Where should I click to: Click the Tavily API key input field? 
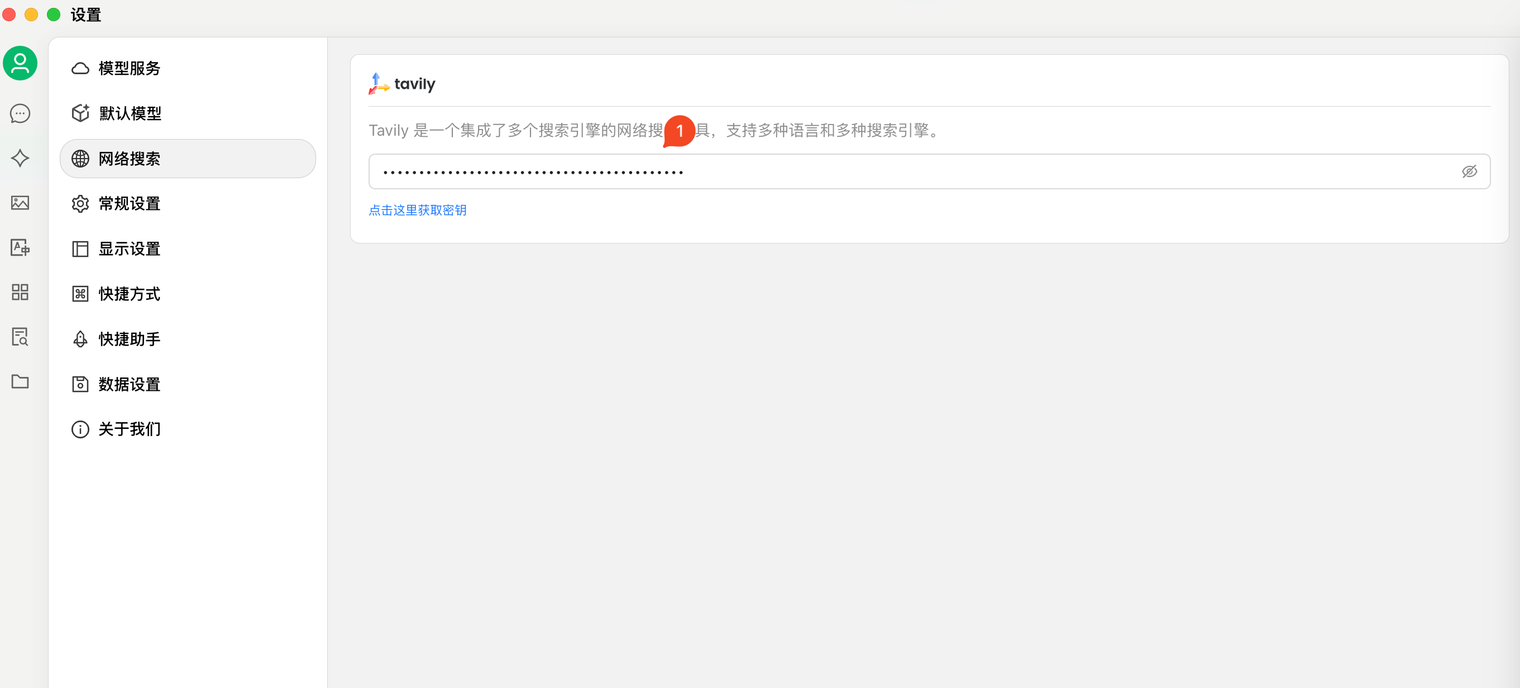(x=885, y=171)
